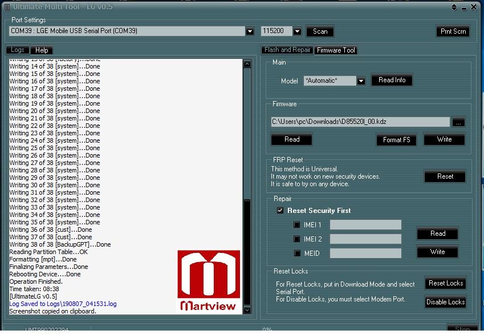Click the log scrollbar down arrow
This screenshot has height=334, width=484.
coord(247,309)
